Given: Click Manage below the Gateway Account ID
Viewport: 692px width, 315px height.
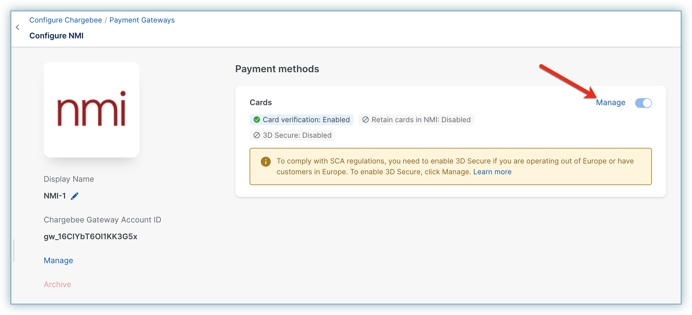Looking at the screenshot, I should tap(58, 261).
